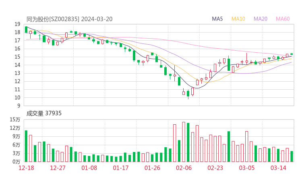Click the 02-23 date axis label
Image resolution: width=298 pixels, height=177 pixels.
(x=215, y=168)
